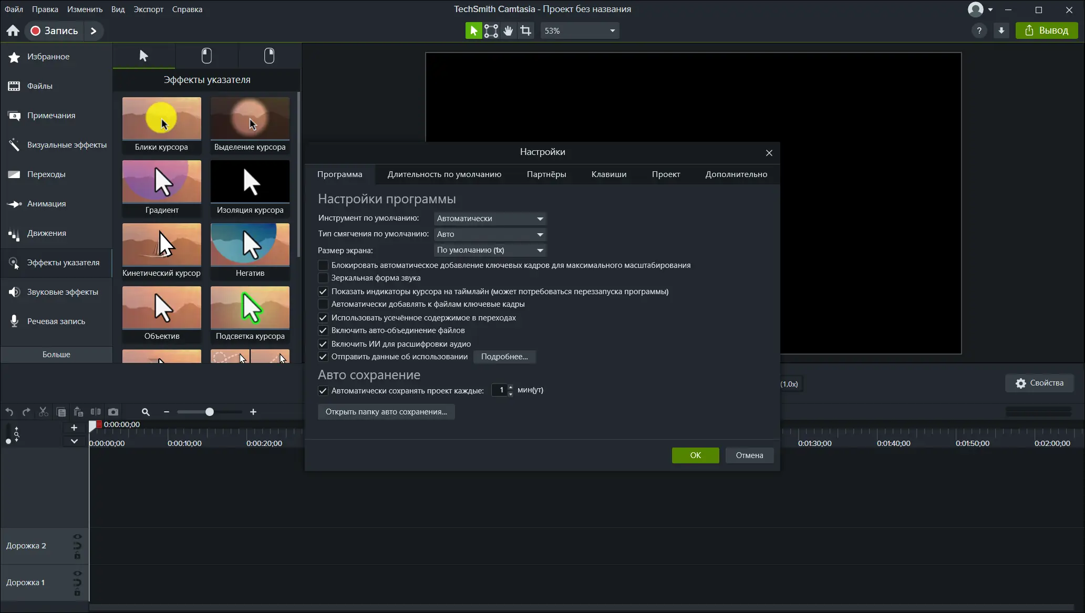Uncheck Включить ИИ для расшифровки аудио
This screenshot has height=613, width=1085.
click(x=323, y=344)
